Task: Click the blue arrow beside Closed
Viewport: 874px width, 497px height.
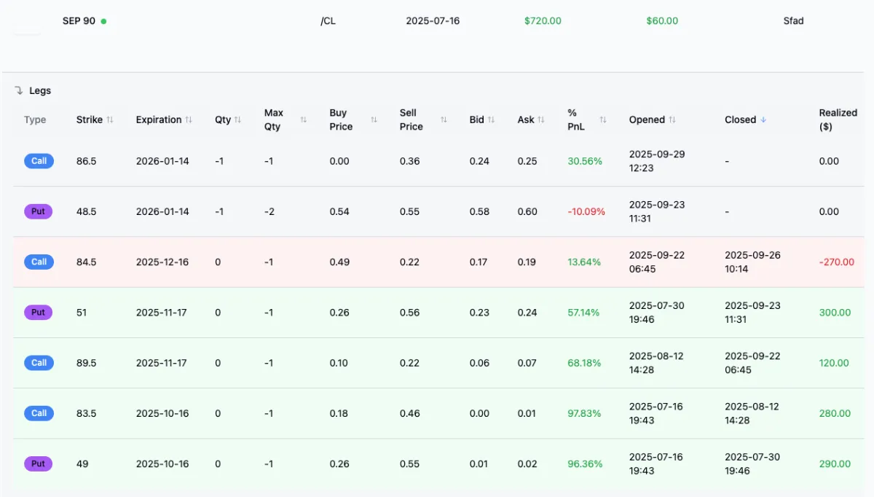Action: (763, 120)
